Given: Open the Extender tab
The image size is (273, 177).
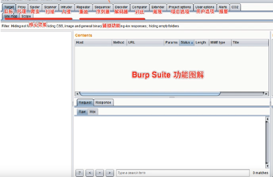Looking at the screenshot, I should (x=158, y=7).
